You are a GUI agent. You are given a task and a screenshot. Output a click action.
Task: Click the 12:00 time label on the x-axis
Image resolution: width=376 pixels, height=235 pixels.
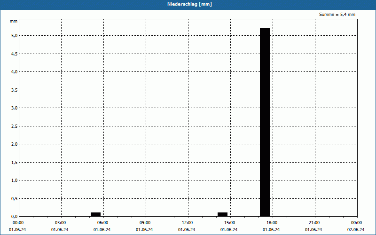pyautogui.click(x=187, y=223)
